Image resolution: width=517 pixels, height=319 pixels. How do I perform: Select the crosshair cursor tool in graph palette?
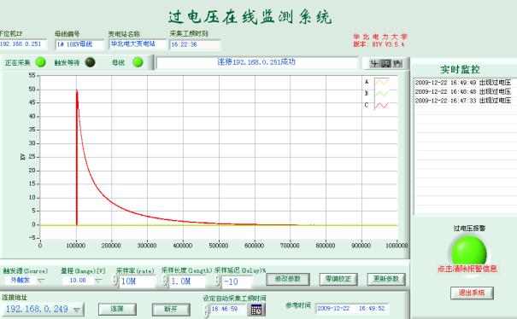click(x=374, y=63)
